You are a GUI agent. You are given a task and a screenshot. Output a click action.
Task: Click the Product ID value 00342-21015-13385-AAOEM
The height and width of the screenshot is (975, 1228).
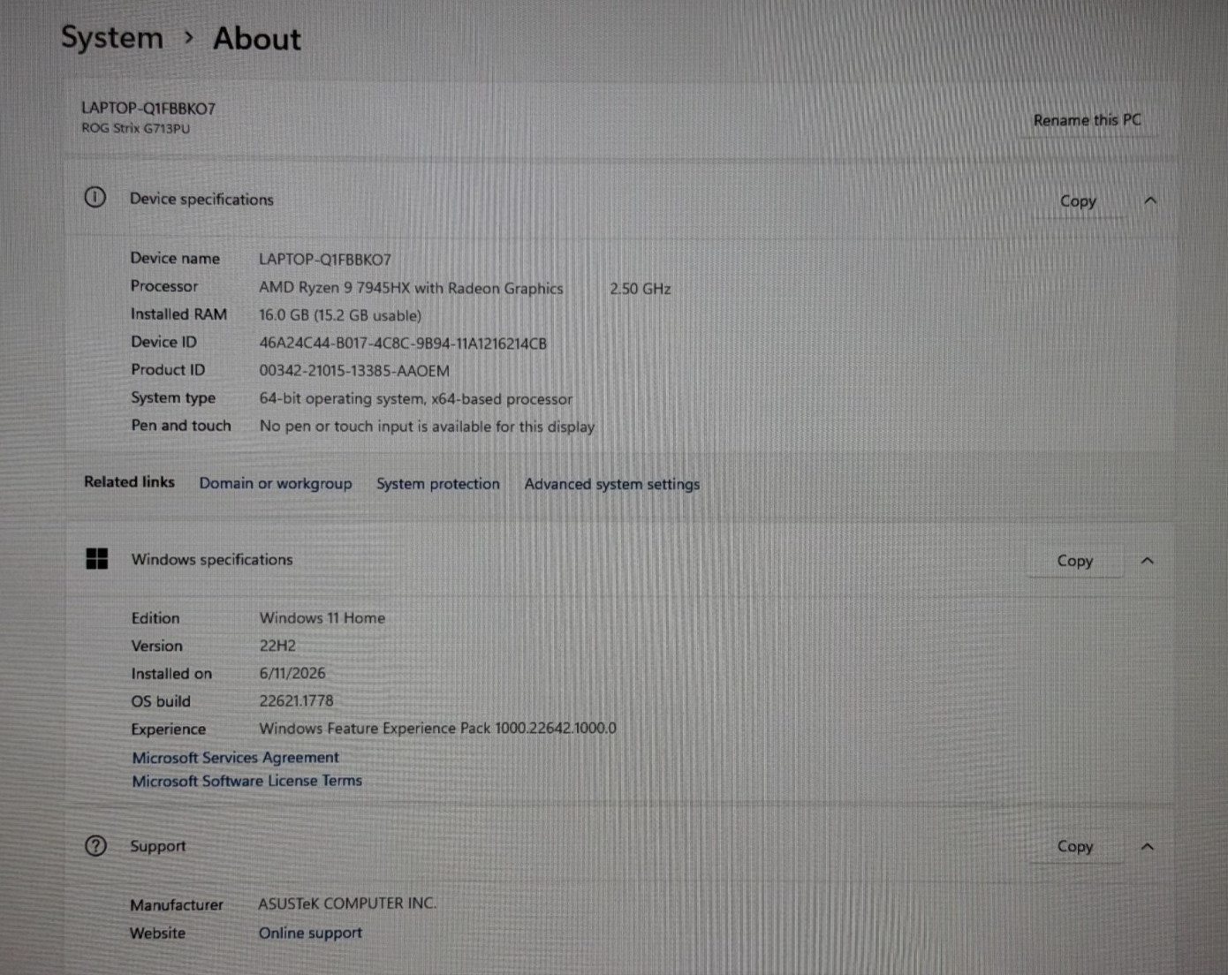click(x=354, y=371)
